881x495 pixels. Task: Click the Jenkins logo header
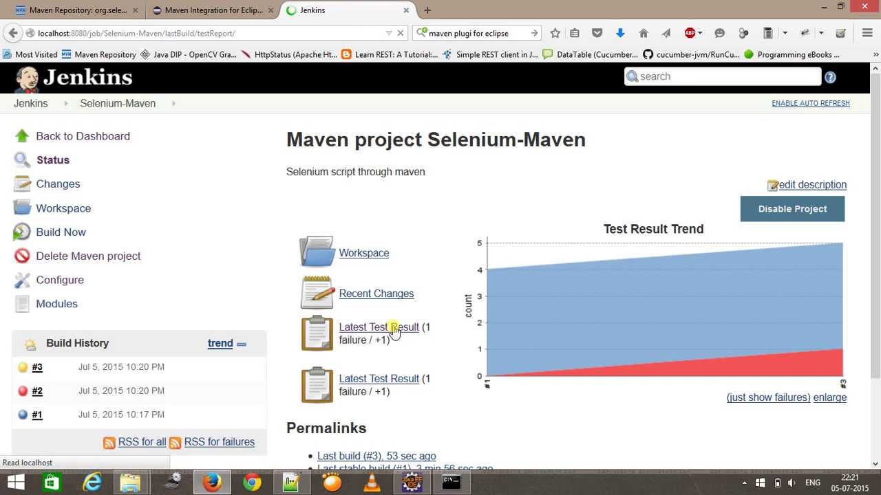tap(74, 78)
